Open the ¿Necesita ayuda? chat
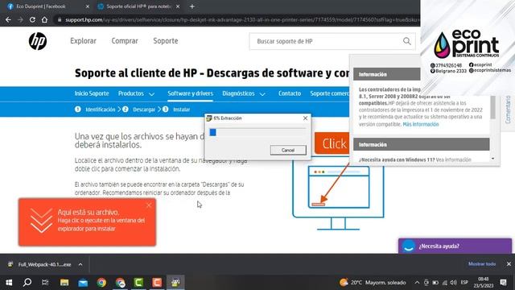The height and width of the screenshot is (290, 515). pyautogui.click(x=455, y=246)
